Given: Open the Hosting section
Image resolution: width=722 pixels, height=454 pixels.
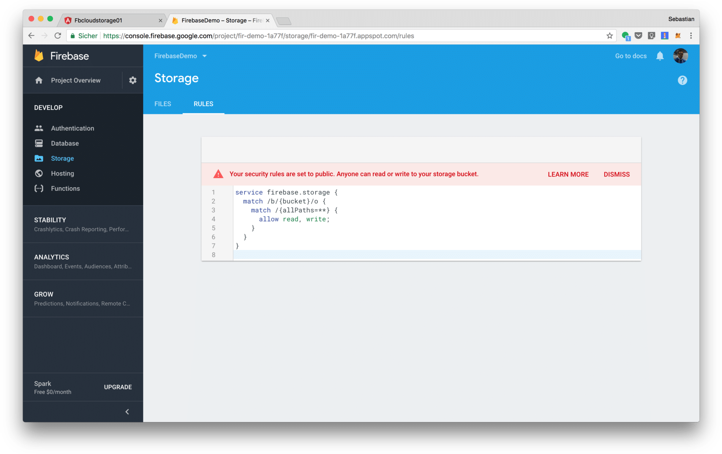Looking at the screenshot, I should coord(62,173).
